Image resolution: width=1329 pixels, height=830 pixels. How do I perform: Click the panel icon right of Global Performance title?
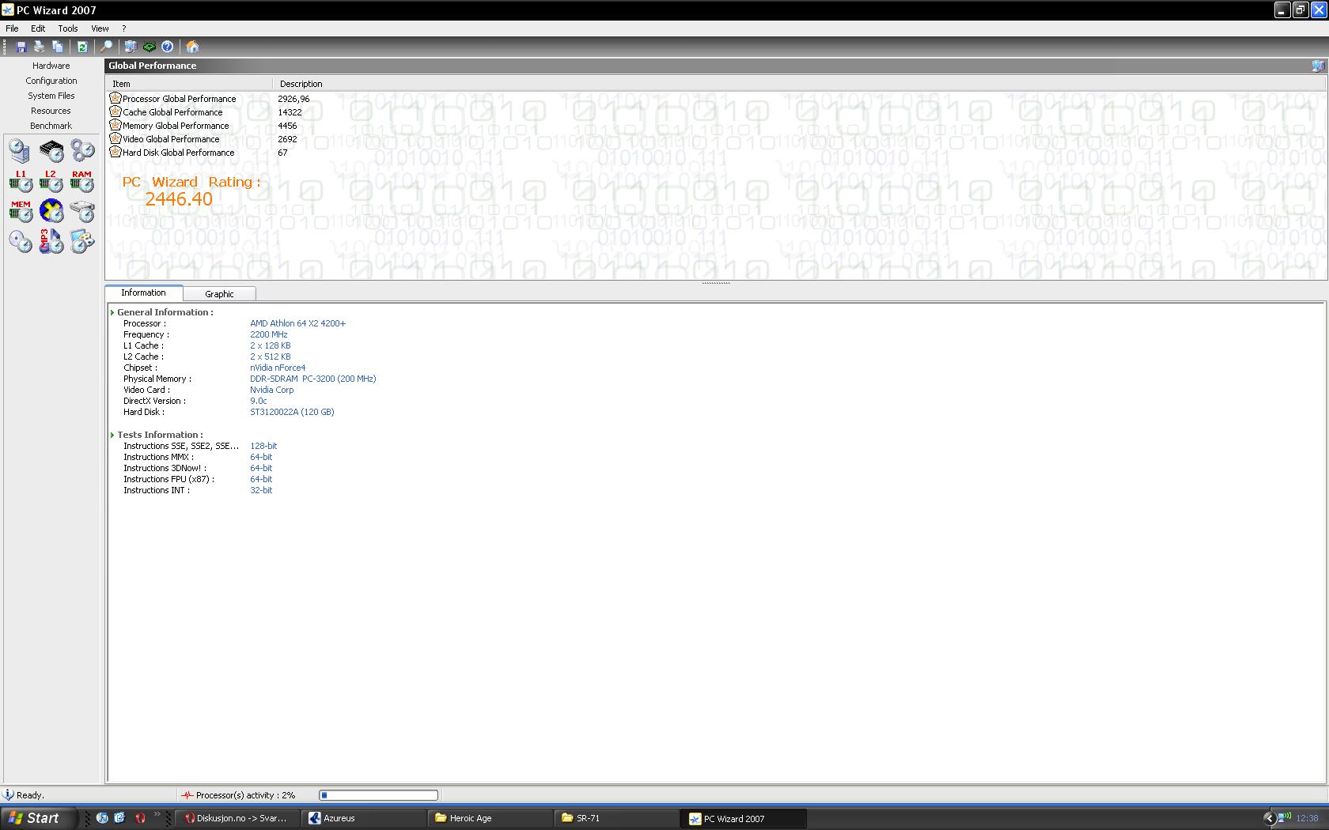tap(1318, 66)
